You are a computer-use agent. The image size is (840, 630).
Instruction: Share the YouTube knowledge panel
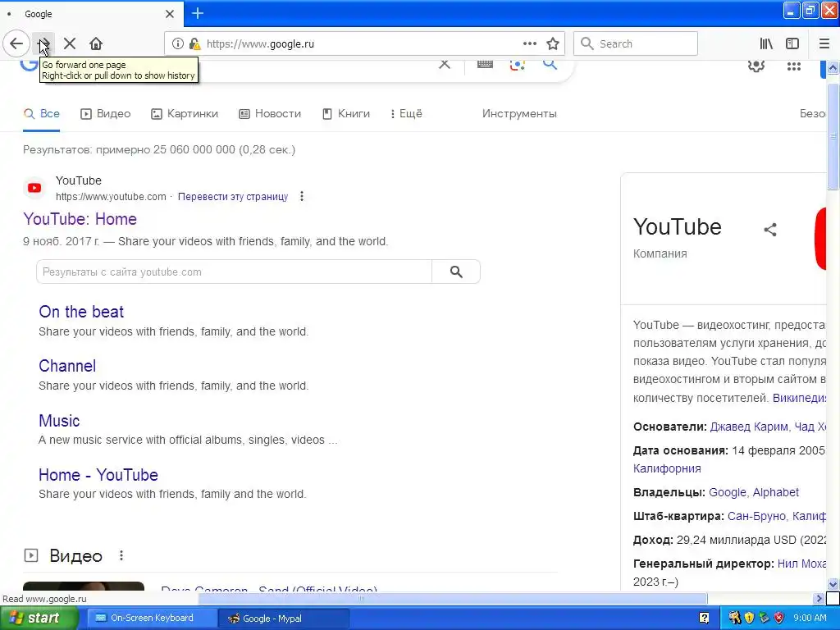point(769,230)
